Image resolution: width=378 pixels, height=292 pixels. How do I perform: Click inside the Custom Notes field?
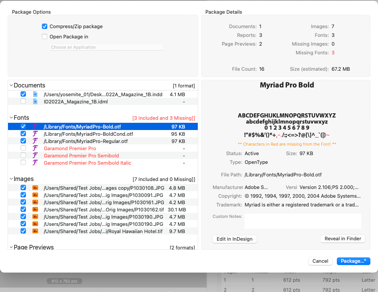tap(303, 221)
